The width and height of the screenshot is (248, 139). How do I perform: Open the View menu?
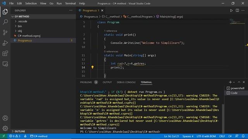tap(43, 3)
